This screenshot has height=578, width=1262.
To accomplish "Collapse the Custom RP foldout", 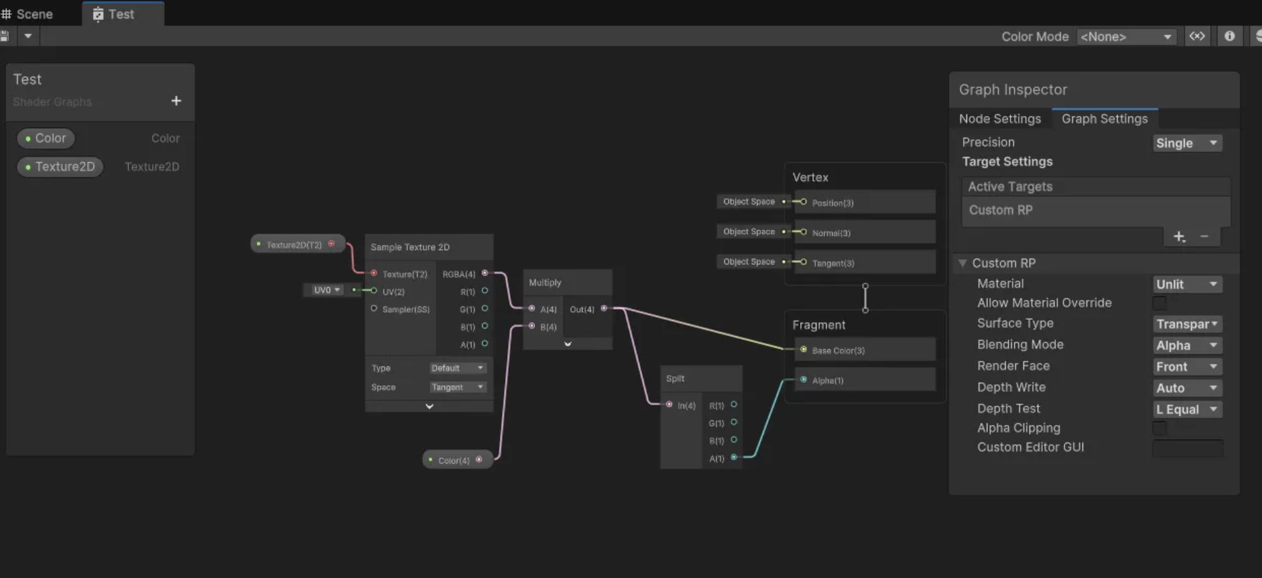I will [962, 263].
